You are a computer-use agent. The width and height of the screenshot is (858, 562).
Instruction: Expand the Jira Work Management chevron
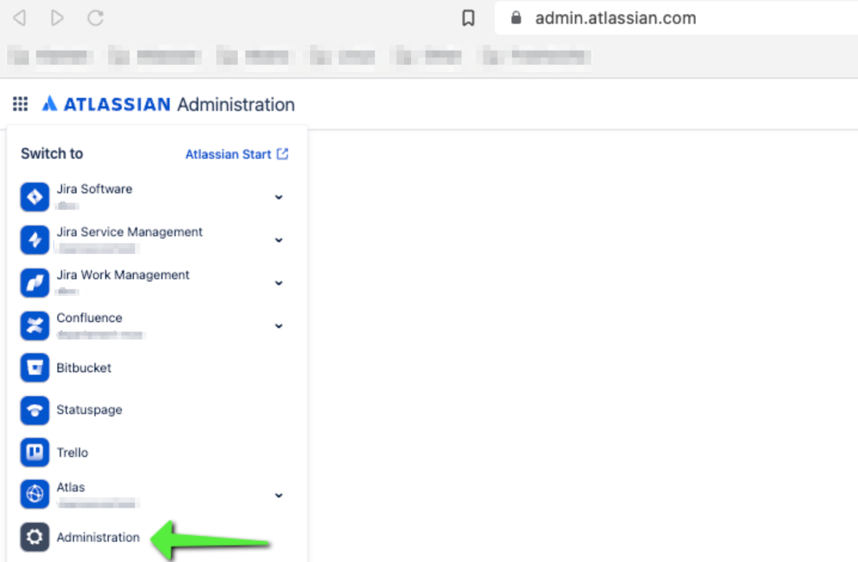click(x=278, y=283)
